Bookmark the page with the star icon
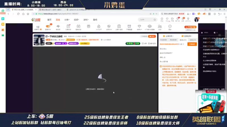Image resolution: width=227 pixels, height=127 pixels. [x=28, y=14]
